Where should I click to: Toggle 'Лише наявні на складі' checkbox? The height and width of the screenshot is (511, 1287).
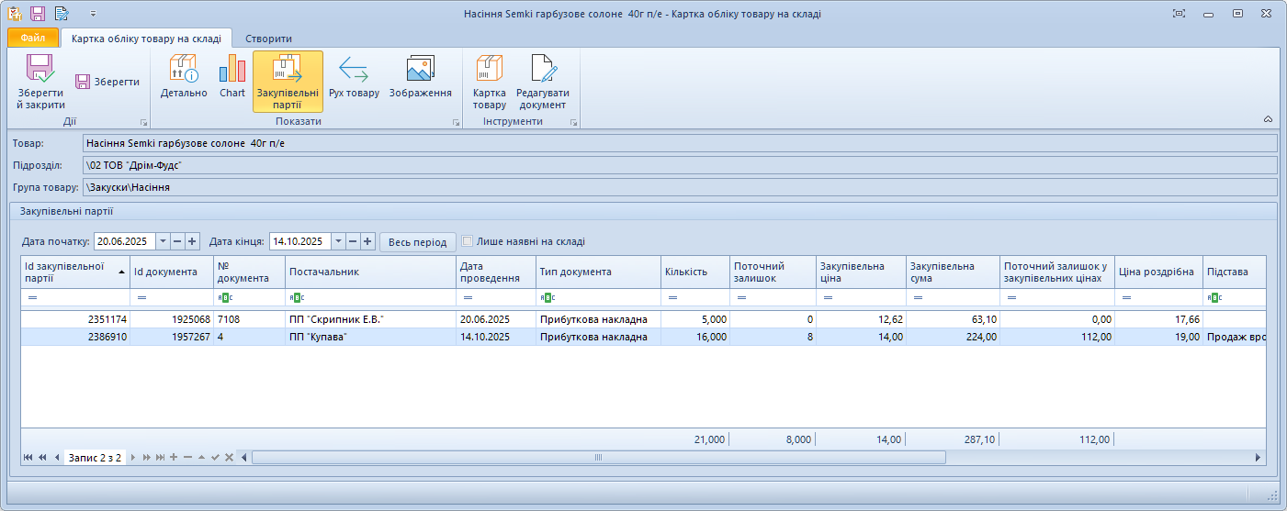coord(468,242)
